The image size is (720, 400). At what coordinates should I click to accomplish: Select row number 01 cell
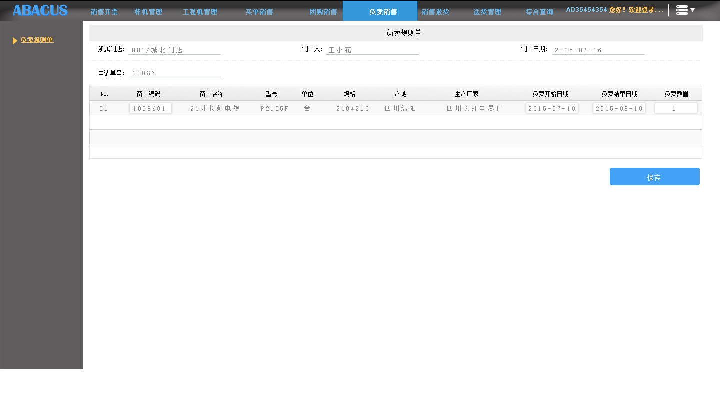click(x=103, y=108)
